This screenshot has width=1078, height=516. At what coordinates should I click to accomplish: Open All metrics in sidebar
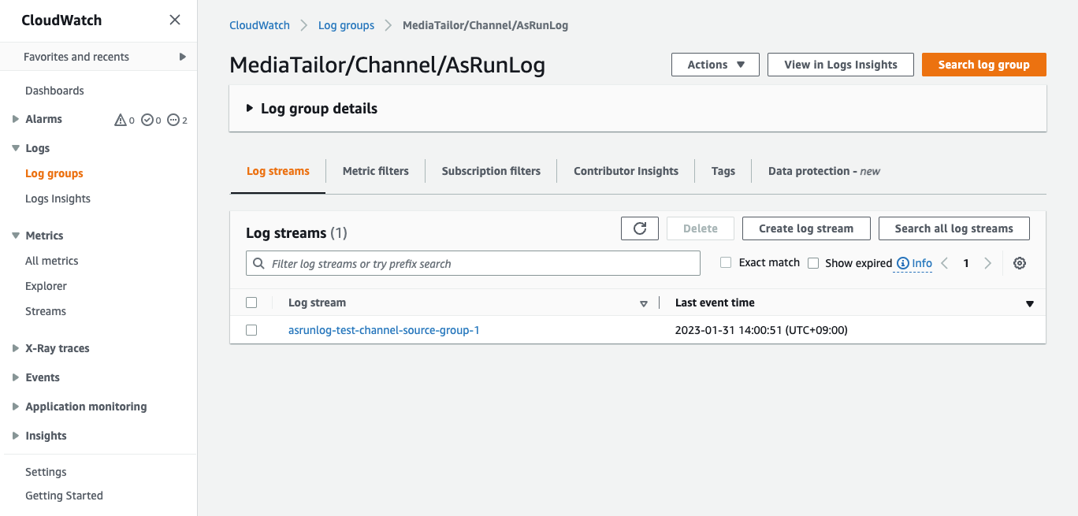click(x=52, y=261)
